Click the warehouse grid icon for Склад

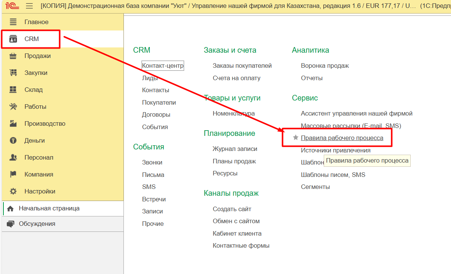[x=13, y=90]
